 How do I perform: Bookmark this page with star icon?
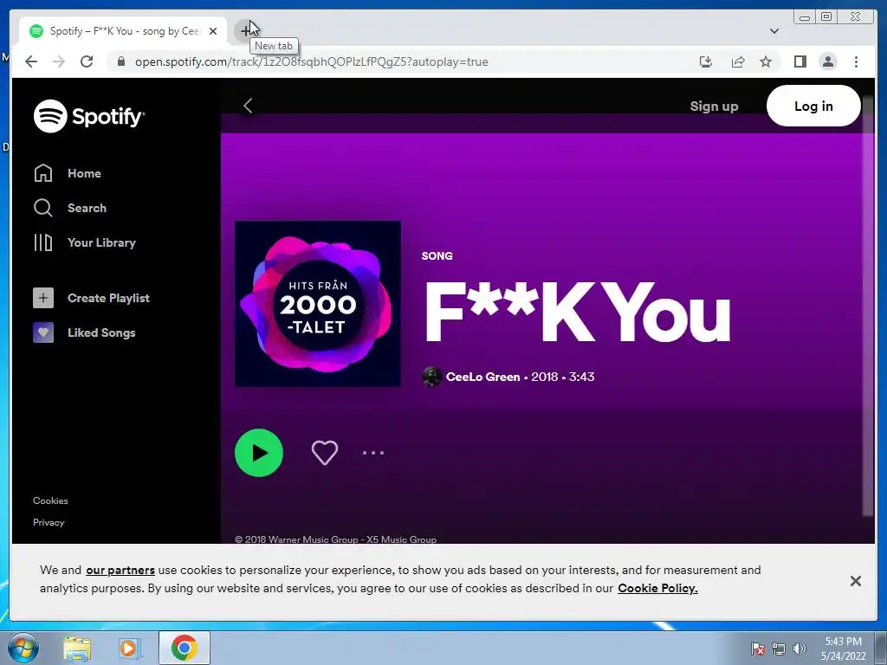tap(766, 61)
